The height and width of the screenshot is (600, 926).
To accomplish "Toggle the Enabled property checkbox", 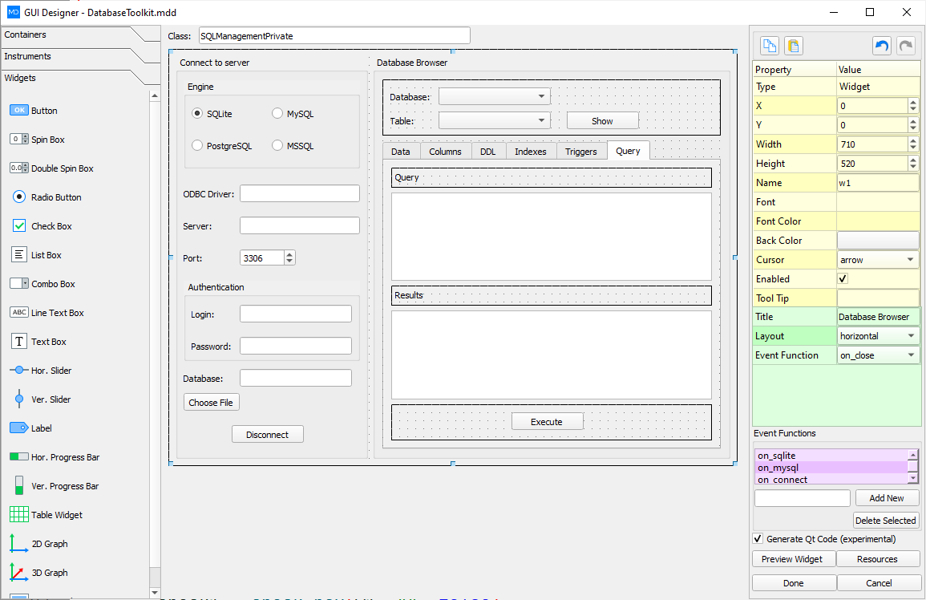I will click(843, 279).
